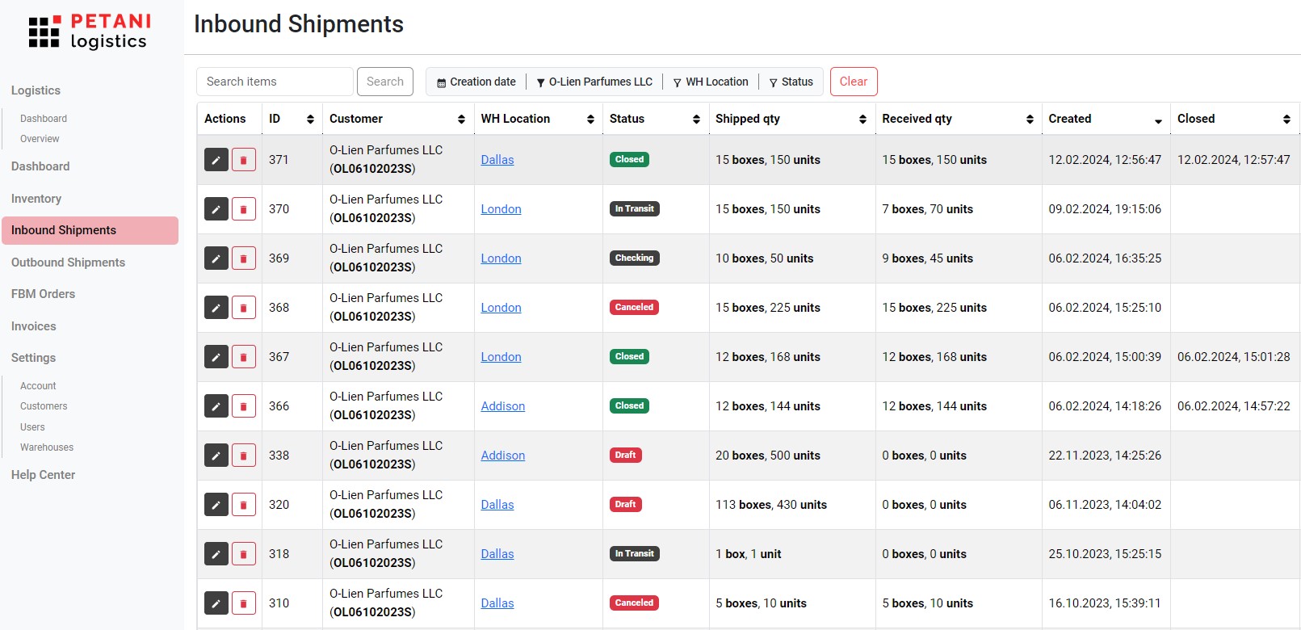Sort by Shipped qty column
The width and height of the screenshot is (1301, 630).
[862, 120]
